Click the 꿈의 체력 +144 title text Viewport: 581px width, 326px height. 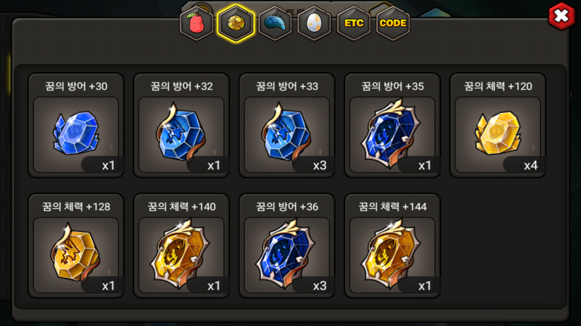[x=392, y=206]
